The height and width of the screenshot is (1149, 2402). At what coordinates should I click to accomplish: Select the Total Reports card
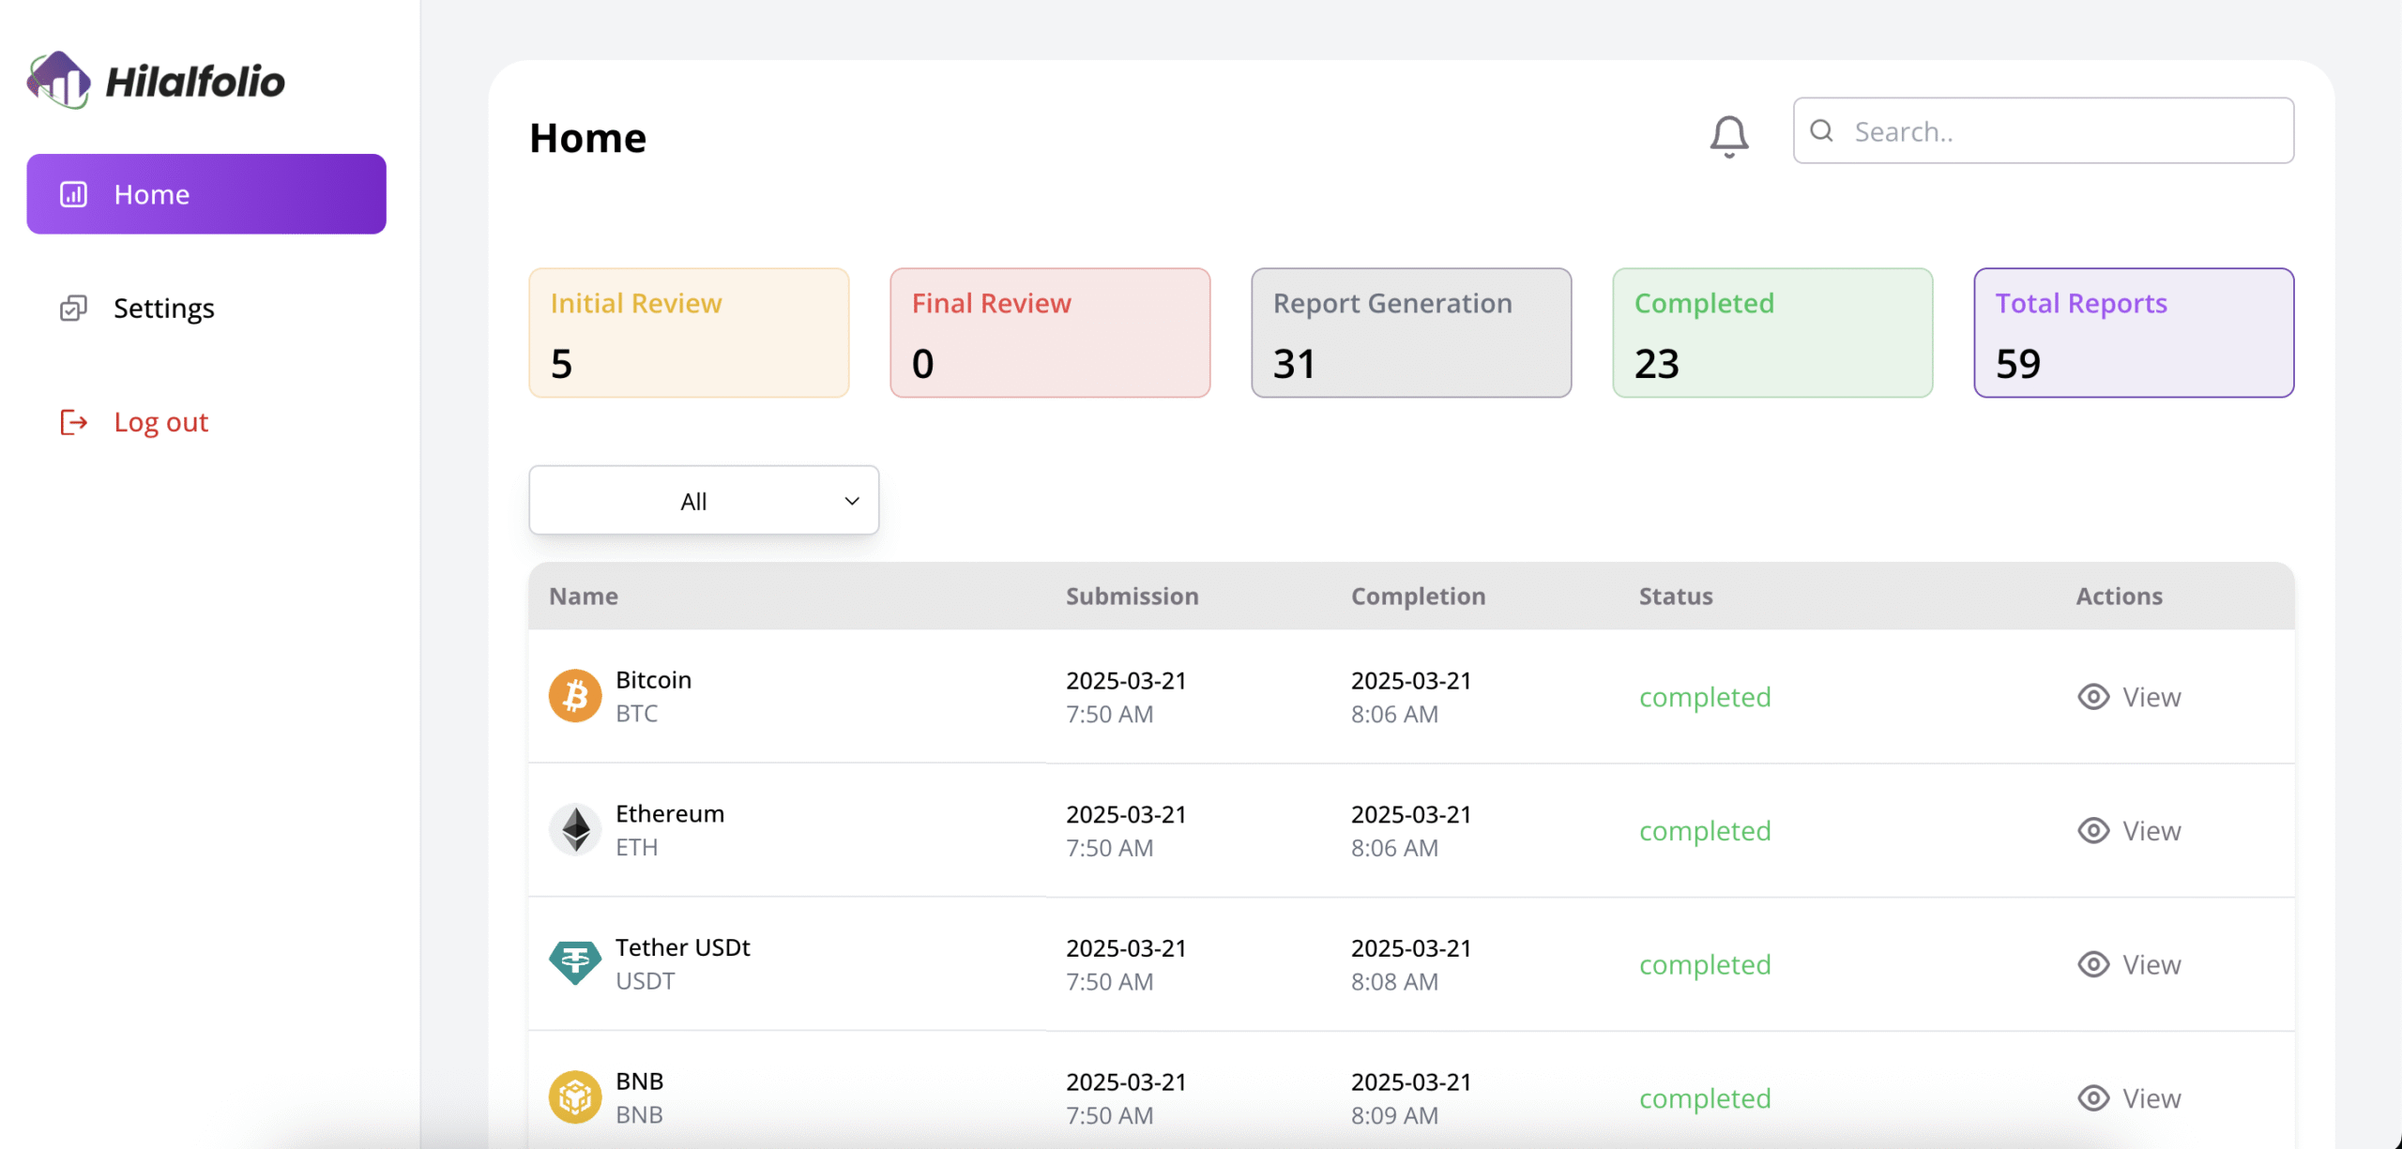coord(2134,333)
